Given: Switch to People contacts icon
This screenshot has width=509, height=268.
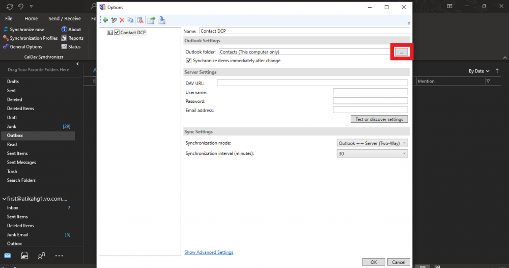Looking at the screenshot, I should (x=42, y=255).
